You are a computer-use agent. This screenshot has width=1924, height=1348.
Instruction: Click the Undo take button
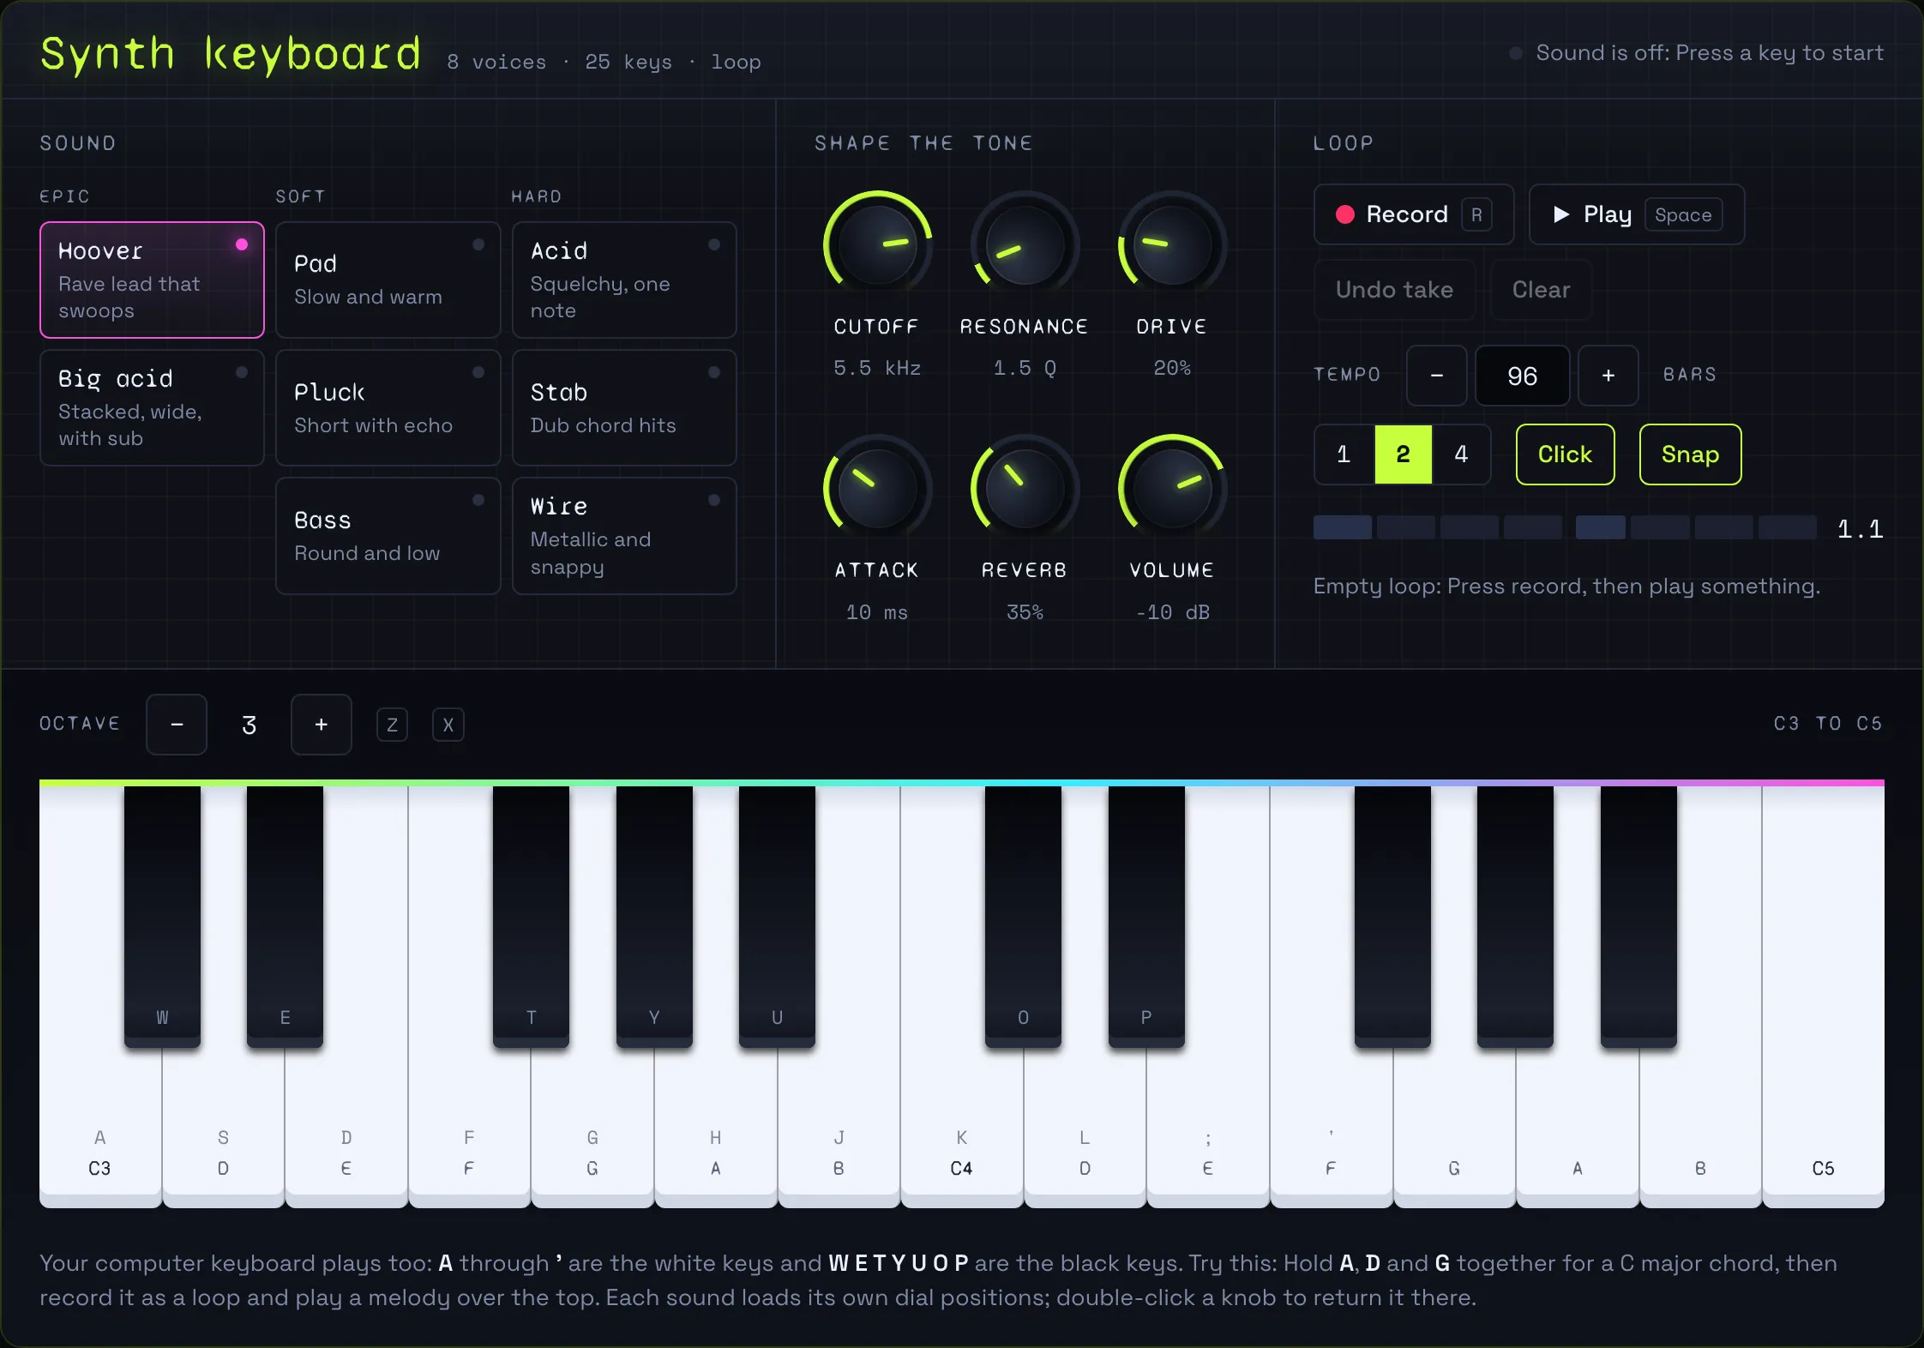coord(1394,290)
